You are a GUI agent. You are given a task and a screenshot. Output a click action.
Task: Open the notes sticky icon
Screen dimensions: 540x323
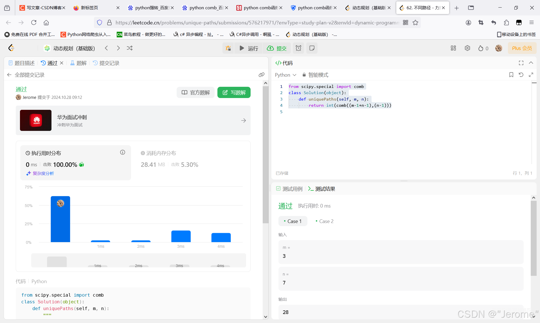point(312,48)
